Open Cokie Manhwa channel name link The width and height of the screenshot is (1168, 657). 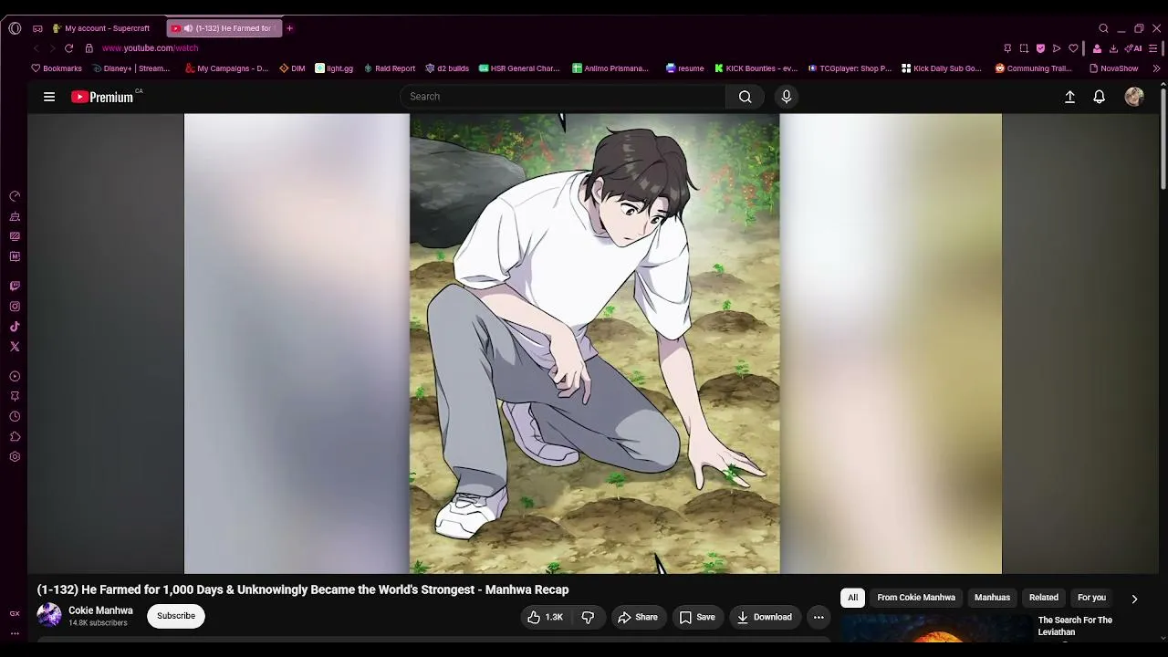click(x=100, y=610)
